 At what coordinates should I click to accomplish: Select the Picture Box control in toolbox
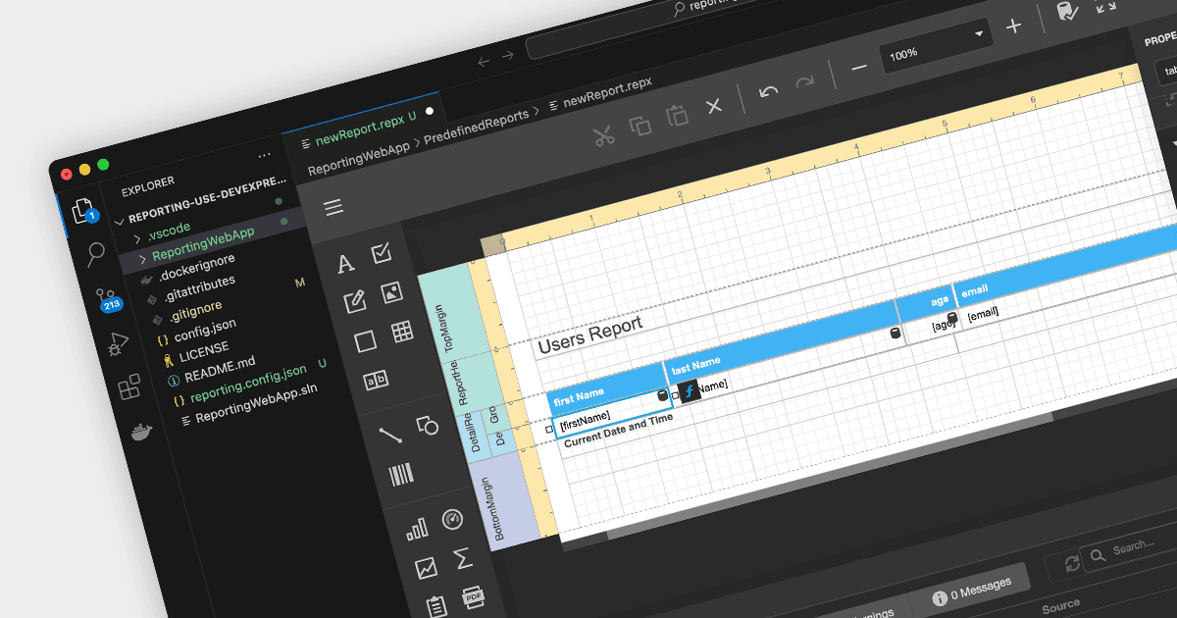(x=391, y=292)
